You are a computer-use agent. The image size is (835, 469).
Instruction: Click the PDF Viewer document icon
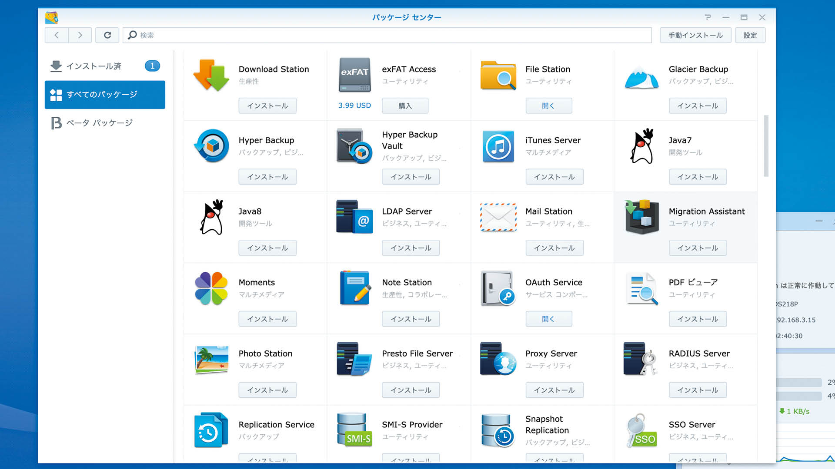click(642, 288)
